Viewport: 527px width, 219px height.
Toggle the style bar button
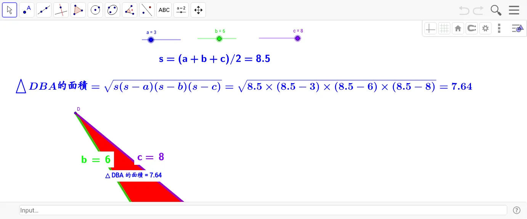click(517, 28)
